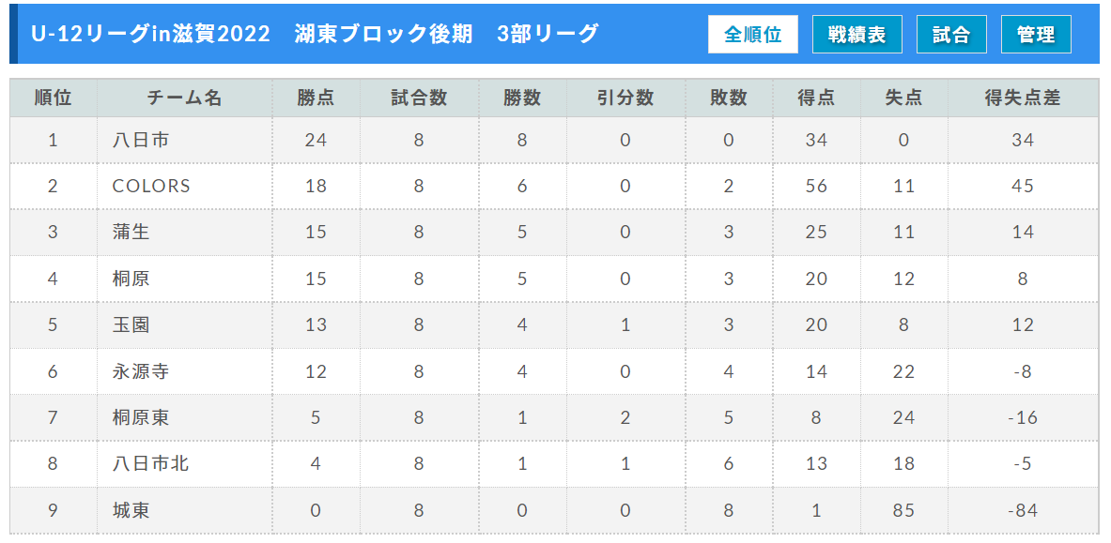Open the 管理 tab

point(1036,35)
